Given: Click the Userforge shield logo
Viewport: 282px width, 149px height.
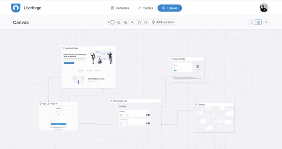Looking at the screenshot, I should (16, 8).
